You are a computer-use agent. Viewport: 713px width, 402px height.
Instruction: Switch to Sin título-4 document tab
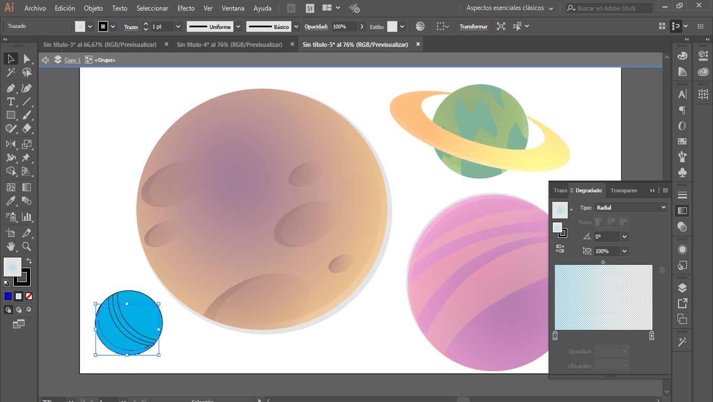pos(230,45)
